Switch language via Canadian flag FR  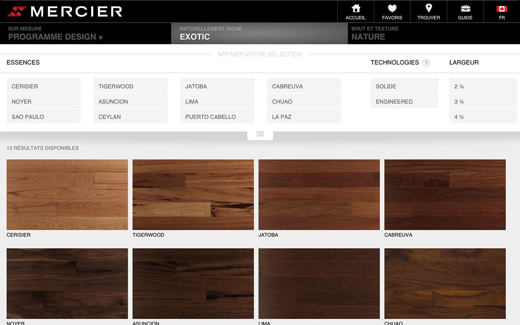502,11
